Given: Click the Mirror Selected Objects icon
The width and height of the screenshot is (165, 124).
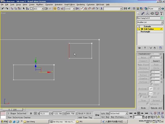Looking at the screenshot, I should tap(125, 8).
